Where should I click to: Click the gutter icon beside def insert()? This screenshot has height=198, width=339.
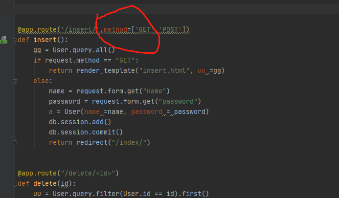pos(3,40)
